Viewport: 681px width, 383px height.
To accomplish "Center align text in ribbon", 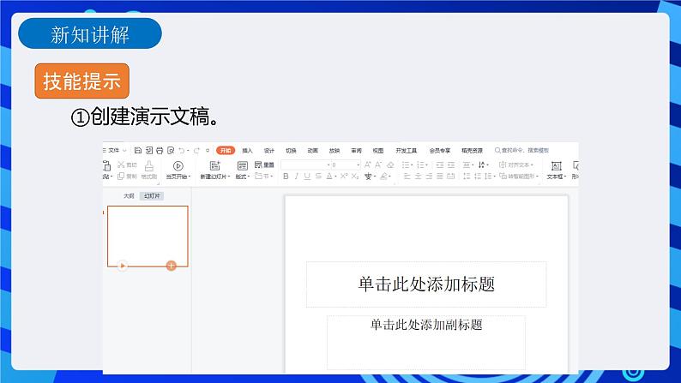I will 418,176.
